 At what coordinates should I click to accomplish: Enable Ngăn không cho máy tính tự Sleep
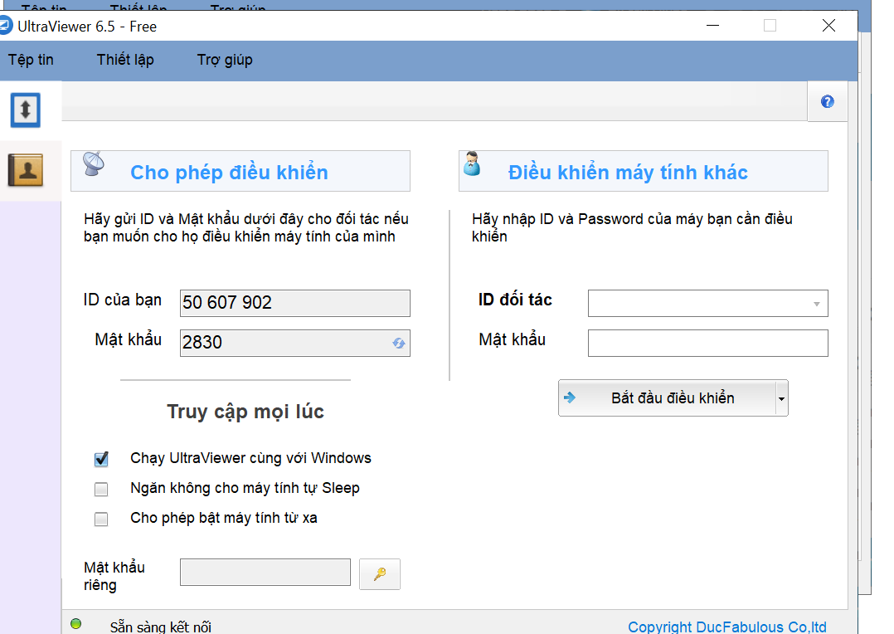pos(101,489)
